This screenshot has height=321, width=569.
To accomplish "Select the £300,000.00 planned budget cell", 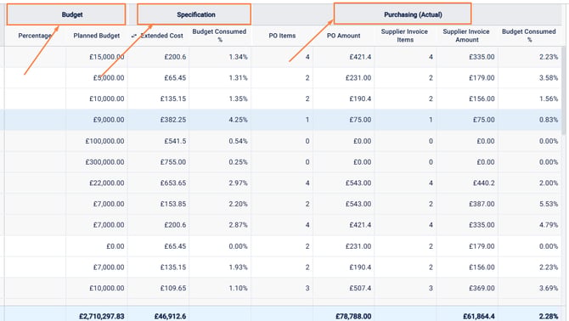I will coord(104,161).
